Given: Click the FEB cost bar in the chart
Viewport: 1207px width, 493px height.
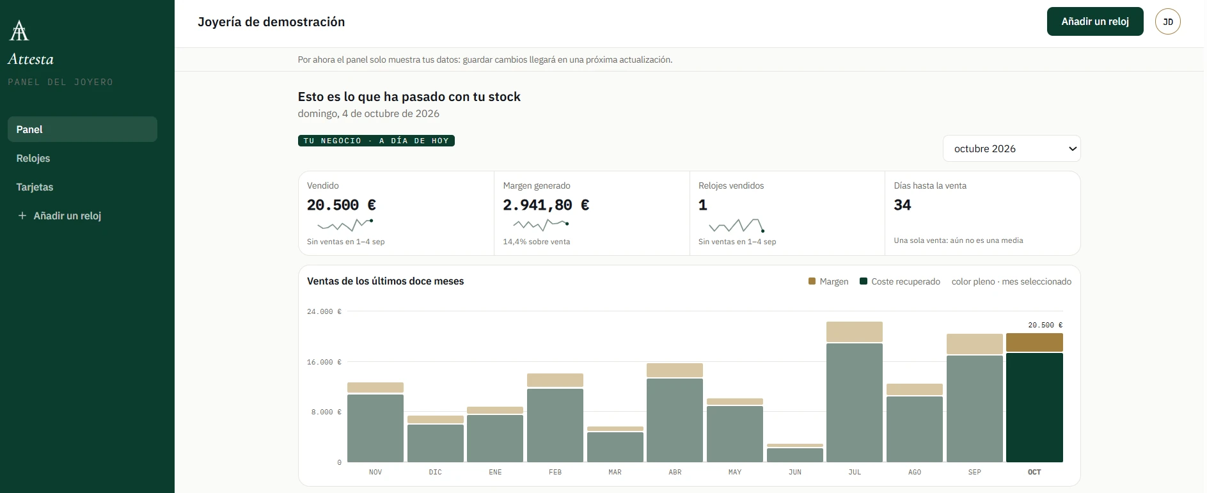Looking at the screenshot, I should [555, 425].
